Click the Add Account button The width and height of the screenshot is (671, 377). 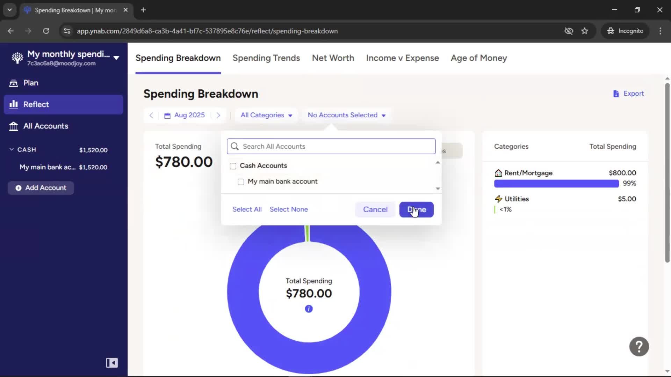pos(41,188)
